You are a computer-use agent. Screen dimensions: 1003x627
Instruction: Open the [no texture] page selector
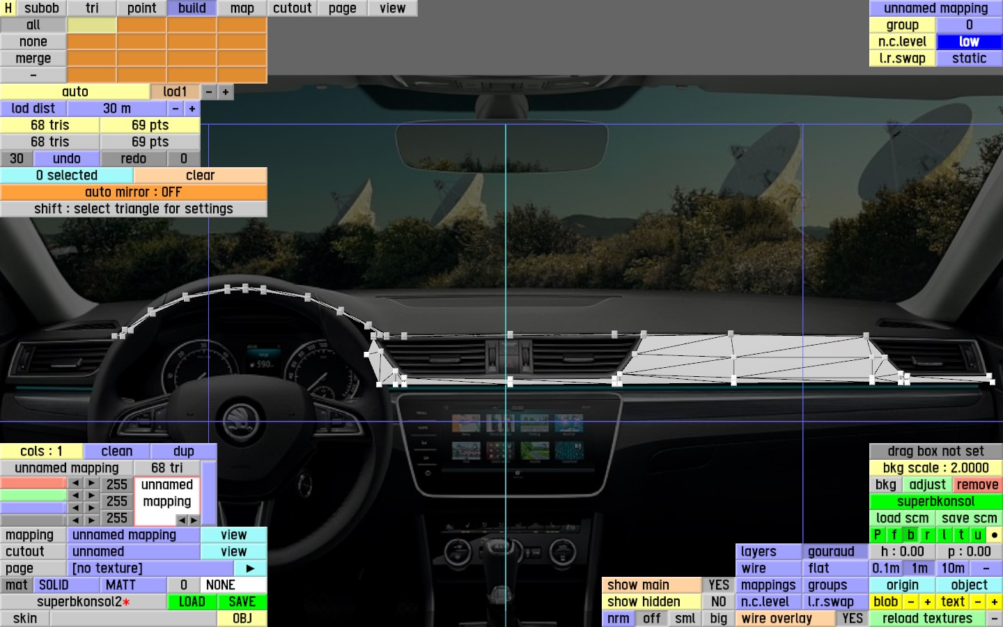pos(150,568)
